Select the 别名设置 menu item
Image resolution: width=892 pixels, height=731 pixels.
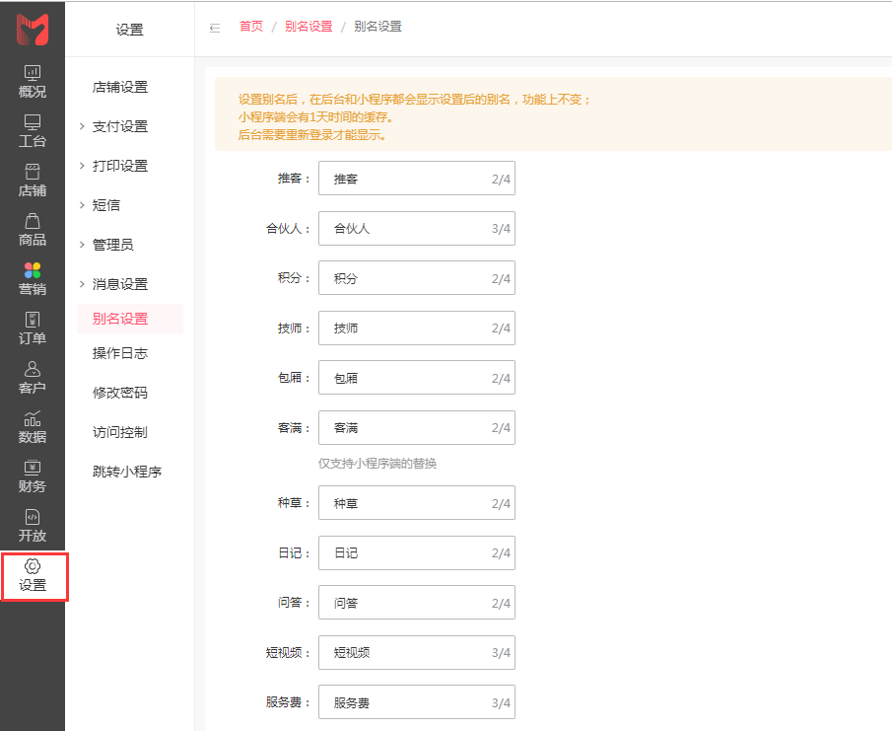pos(130,319)
